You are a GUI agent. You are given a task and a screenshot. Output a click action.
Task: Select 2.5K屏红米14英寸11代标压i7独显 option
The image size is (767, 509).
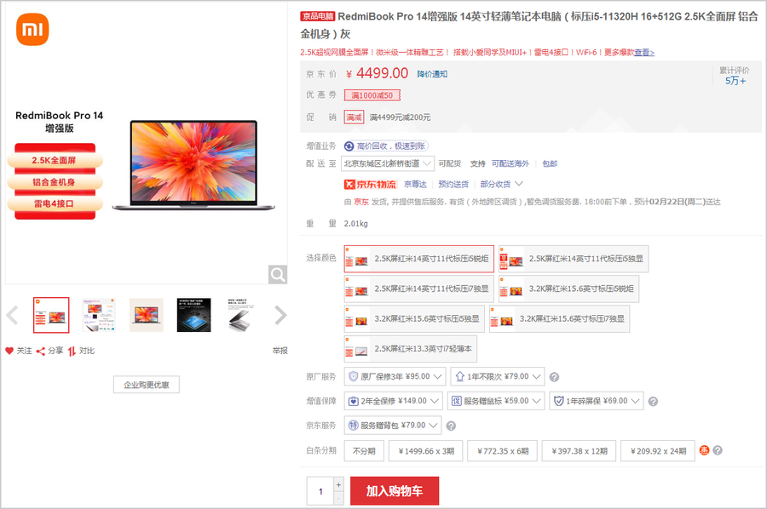coord(418,289)
